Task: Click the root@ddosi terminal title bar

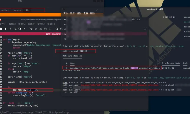Action: coord(155,9)
